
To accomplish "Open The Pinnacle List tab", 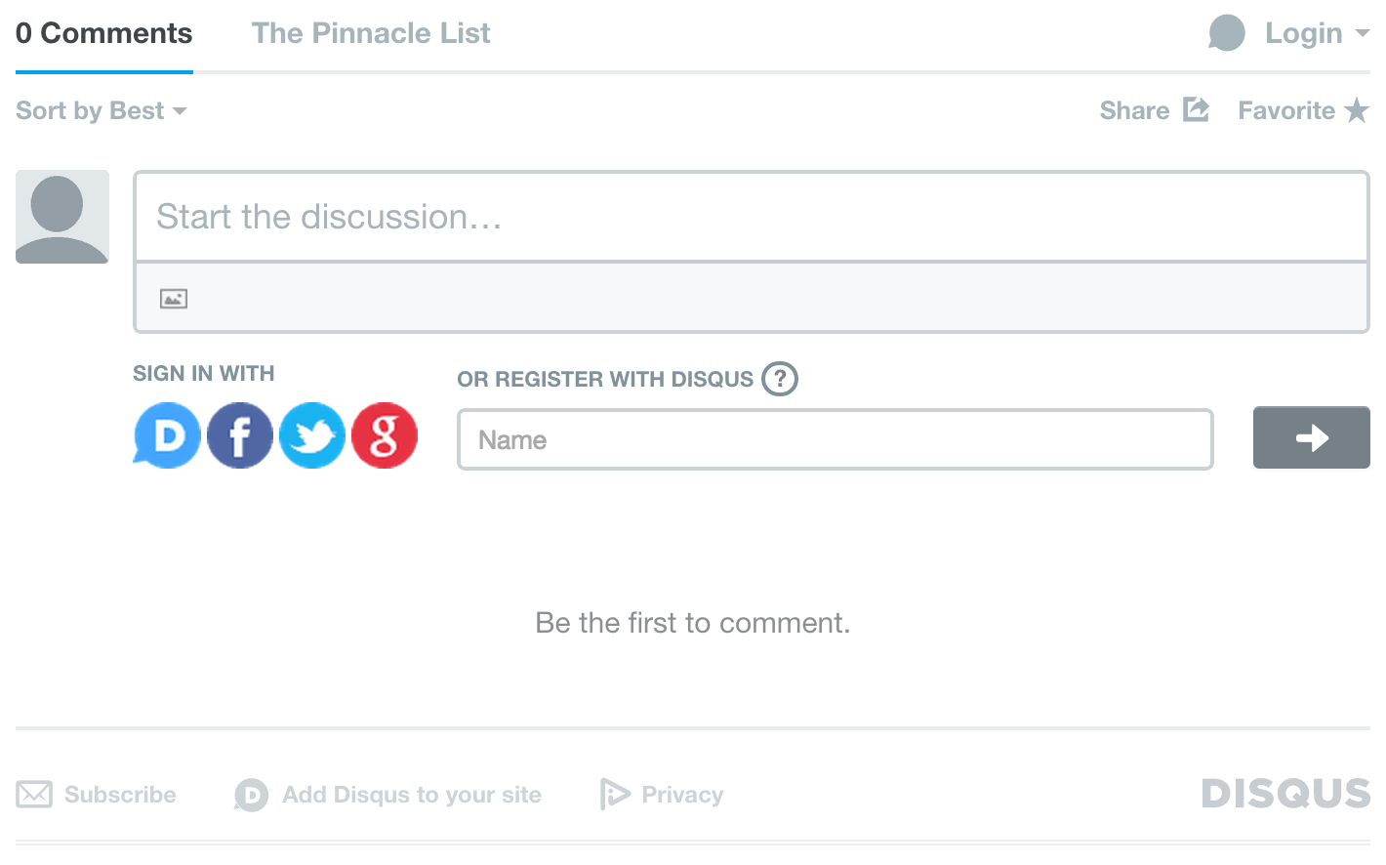I will coord(371,33).
